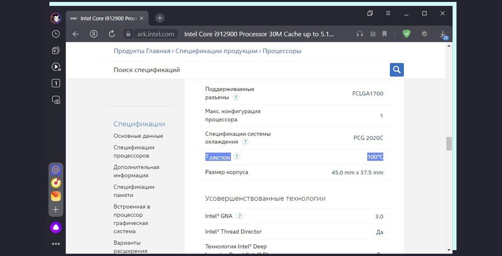
Task: Click the Спецификации sidebar heading
Action: (139, 124)
